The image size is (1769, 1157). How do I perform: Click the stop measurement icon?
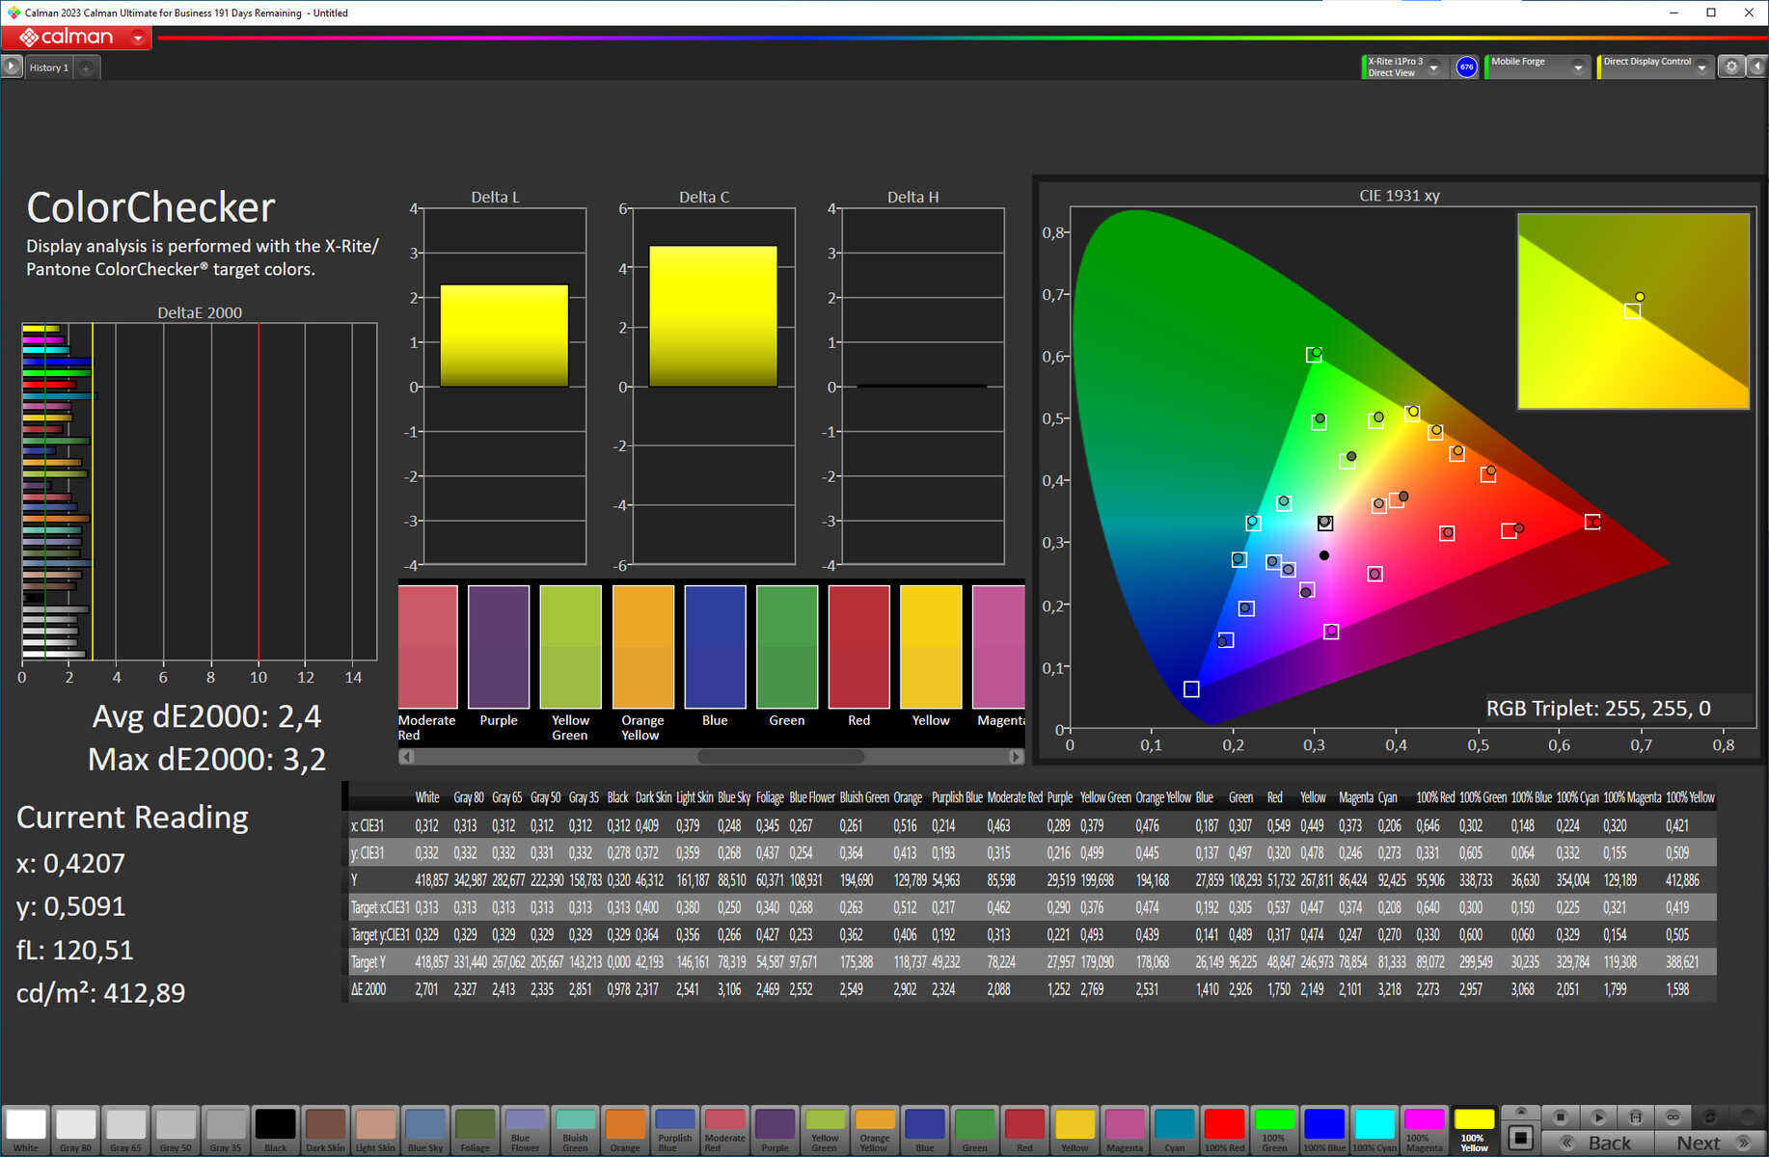1560,1117
